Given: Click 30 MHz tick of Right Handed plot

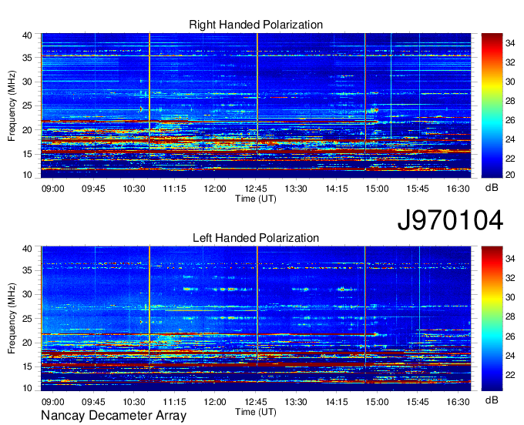Looking at the screenshot, I should coord(27,82).
